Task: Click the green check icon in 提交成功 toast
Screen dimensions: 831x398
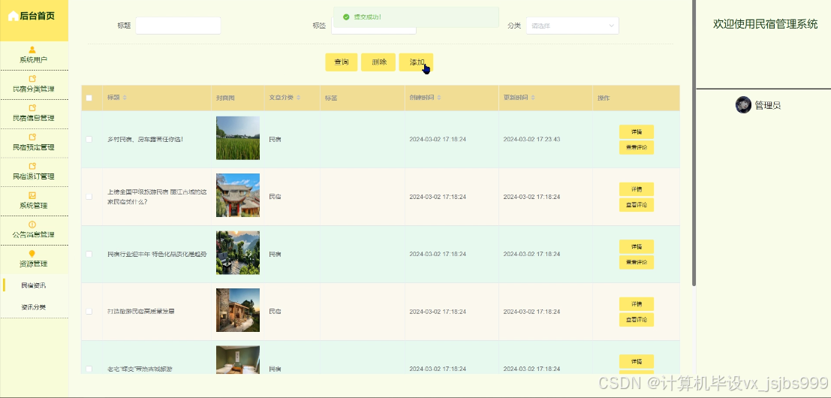Action: [346, 17]
